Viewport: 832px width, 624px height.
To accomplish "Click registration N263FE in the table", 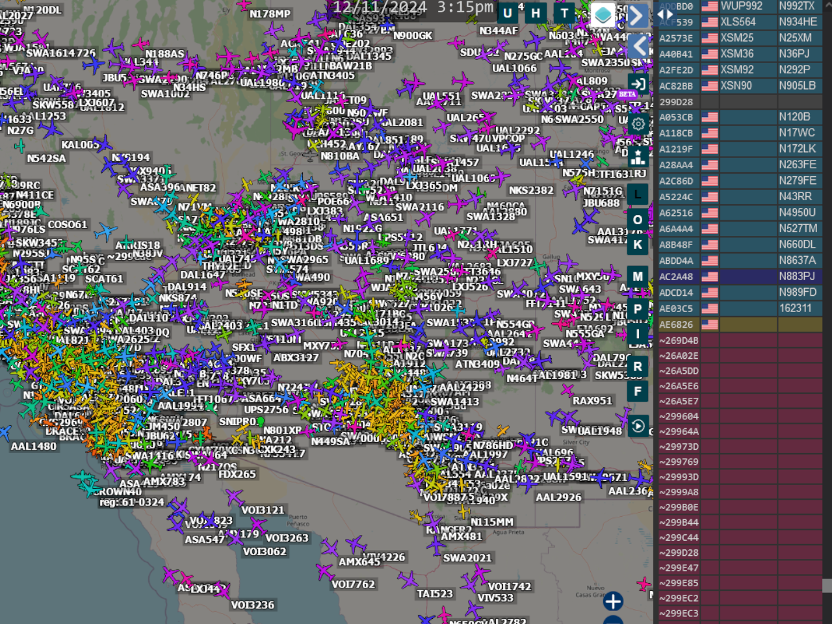I will 798,164.
